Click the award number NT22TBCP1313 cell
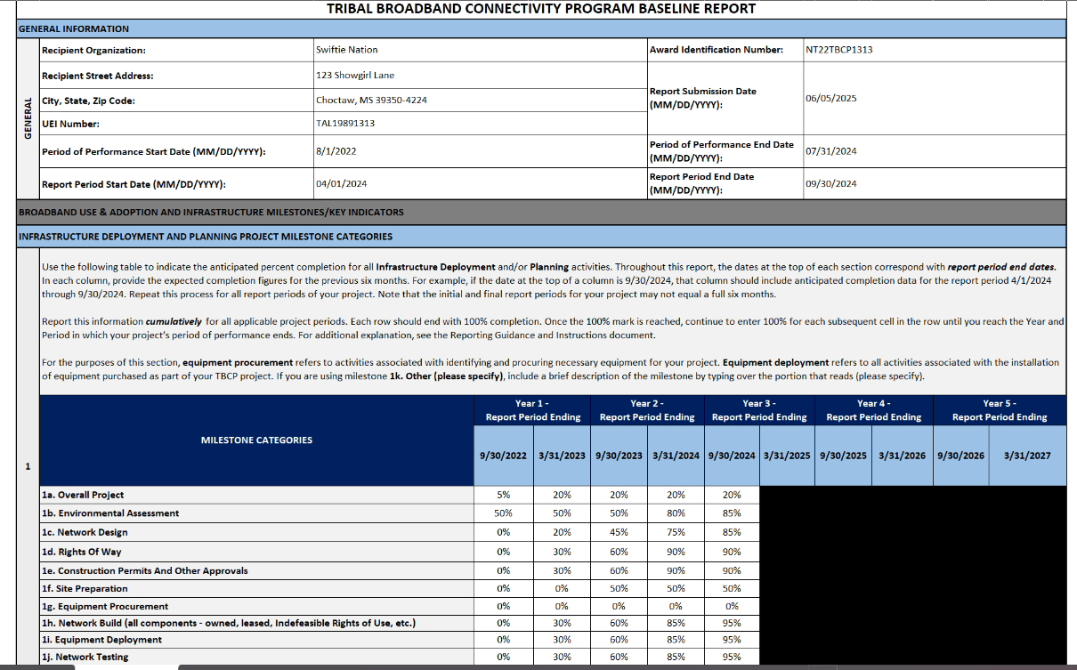The height and width of the screenshot is (670, 1077). (x=933, y=50)
